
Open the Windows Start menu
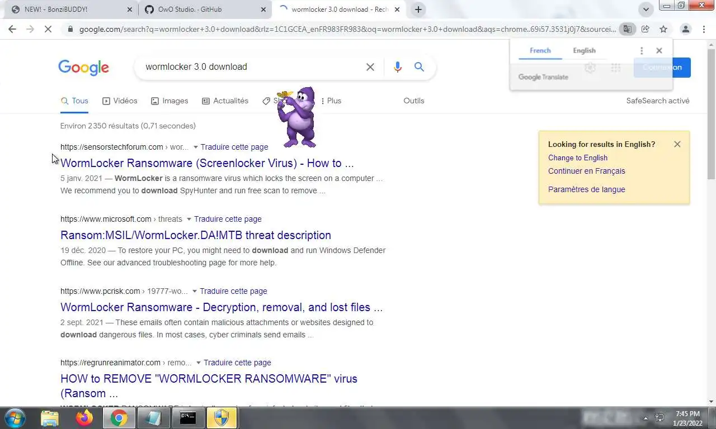coord(15,418)
